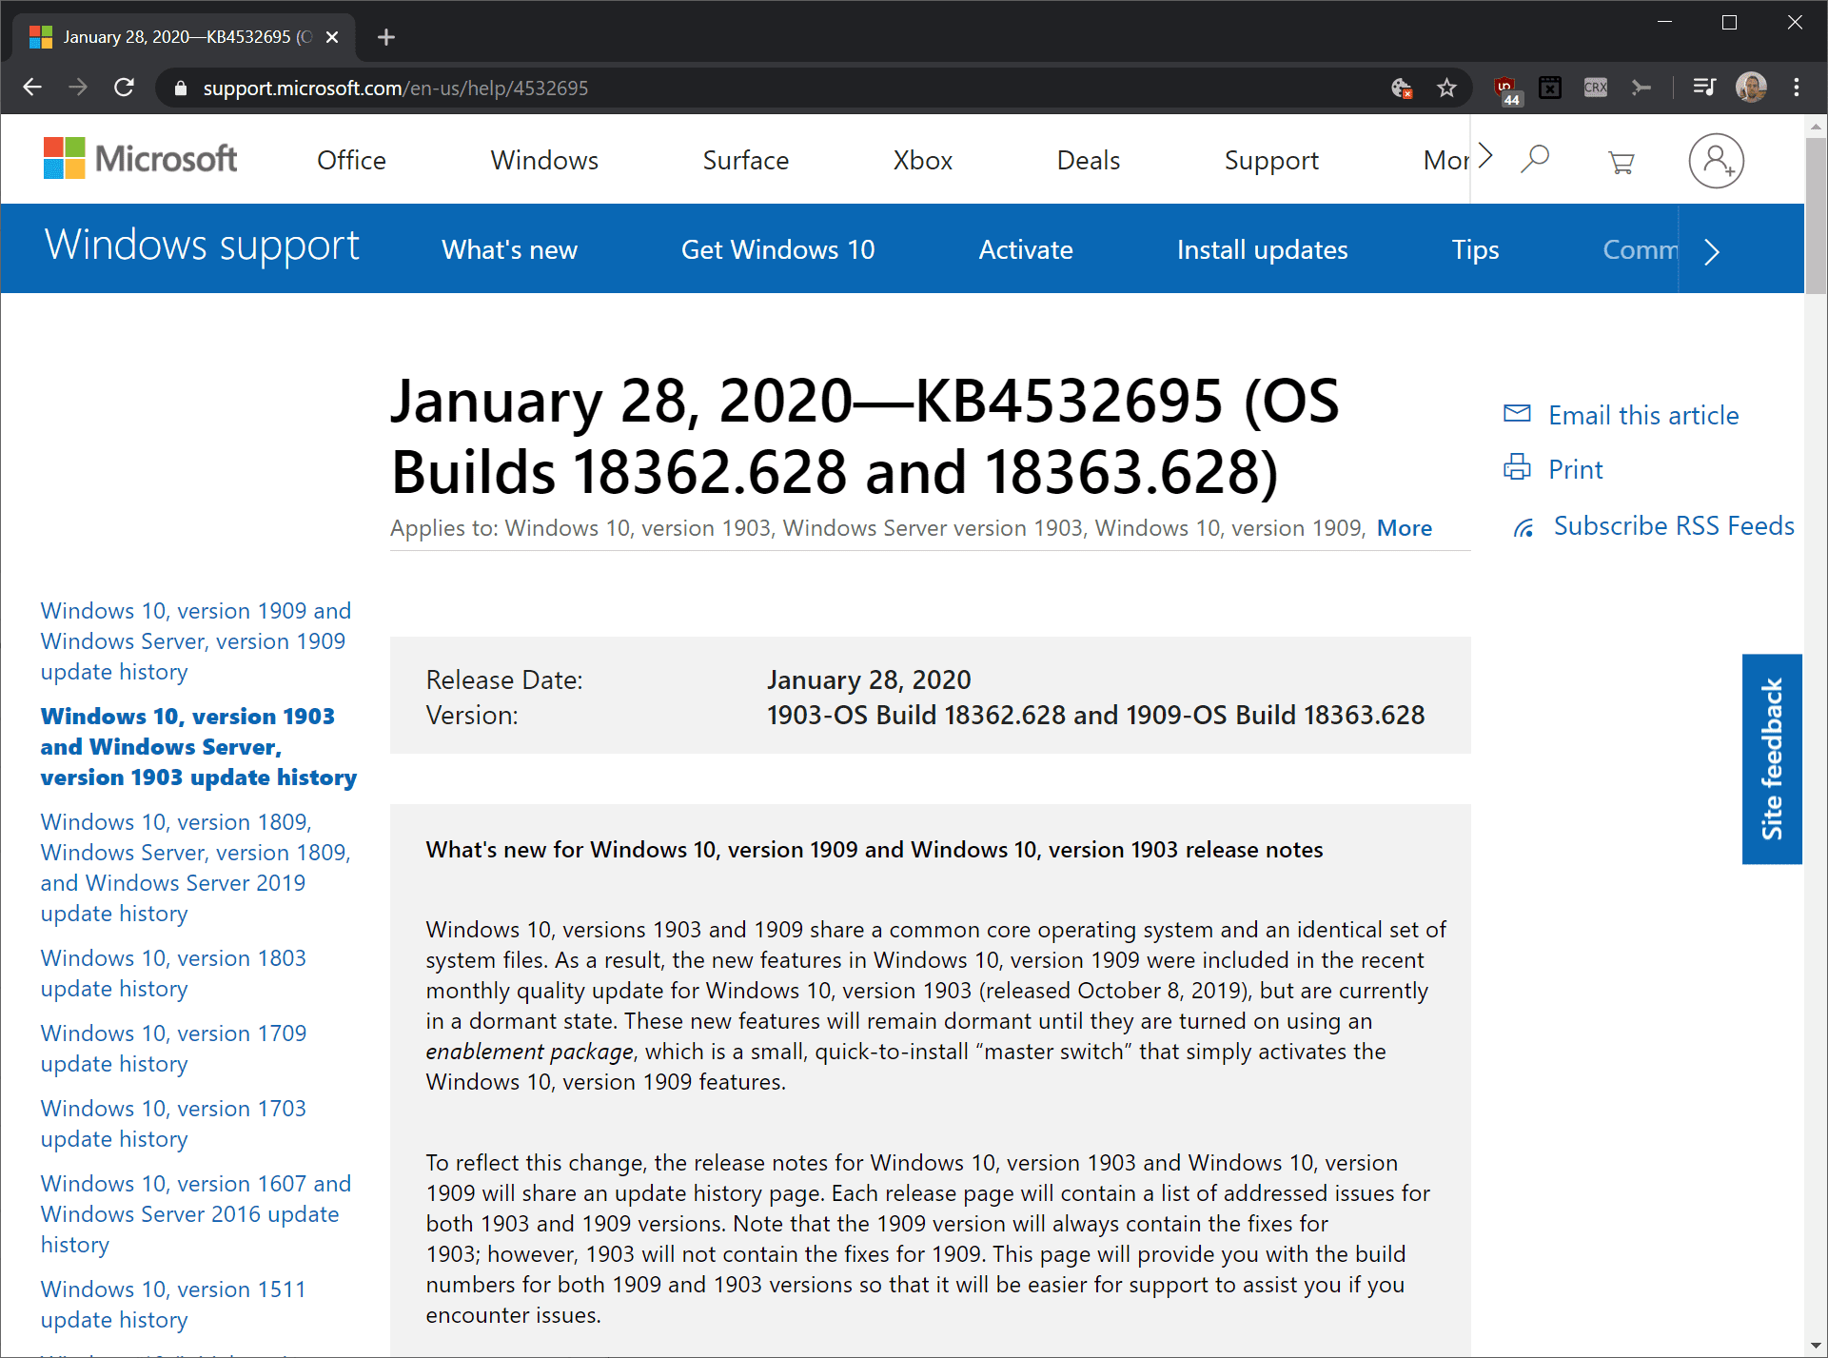This screenshot has width=1828, height=1358.
Task: Open Windows 10 version 1809 update history
Action: [195, 867]
